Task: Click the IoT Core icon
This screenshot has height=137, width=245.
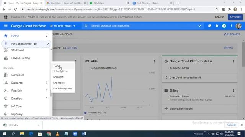Action: pyautogui.click(x=6, y=107)
